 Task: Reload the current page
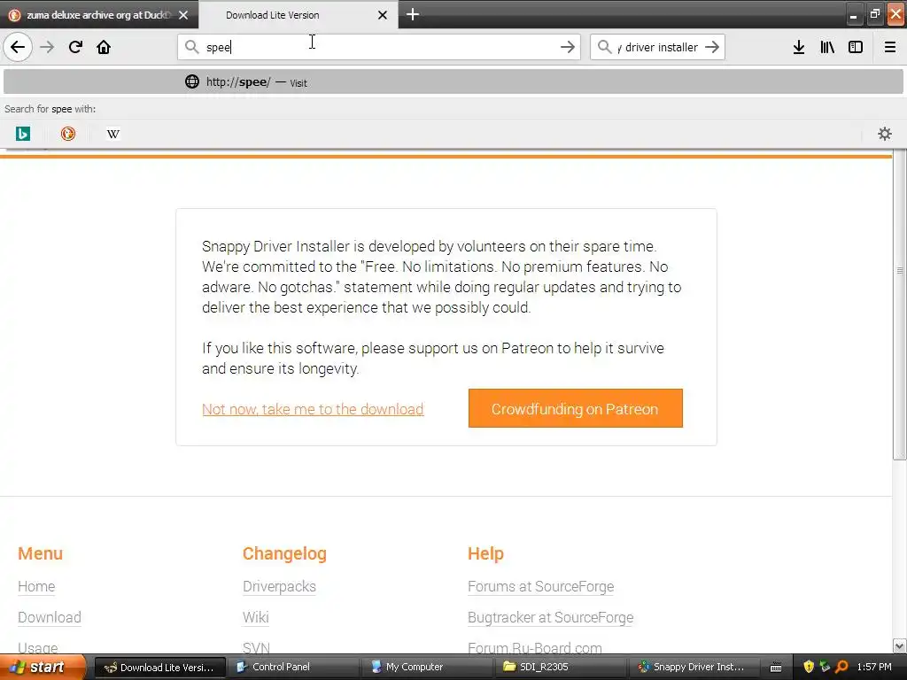(x=75, y=47)
